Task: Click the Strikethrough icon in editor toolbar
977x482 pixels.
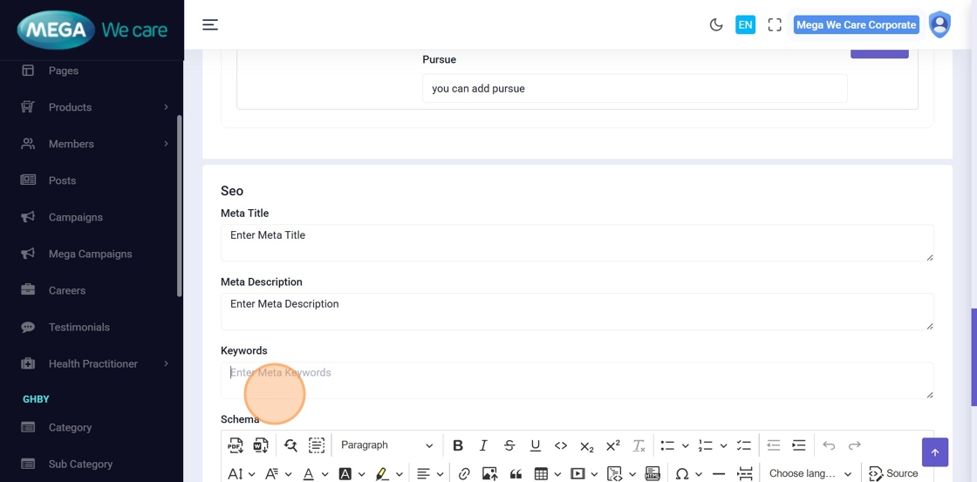Action: pyautogui.click(x=509, y=445)
